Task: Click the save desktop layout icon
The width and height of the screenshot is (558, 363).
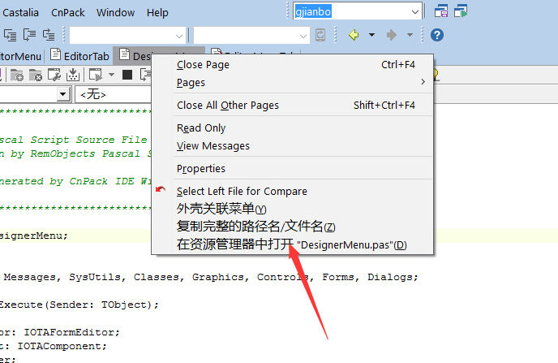Action: point(441,11)
